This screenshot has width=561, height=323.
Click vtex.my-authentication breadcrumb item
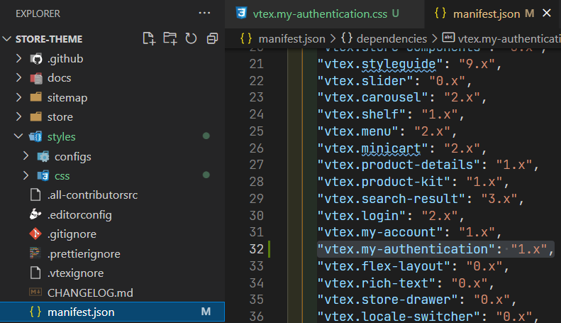coord(509,38)
